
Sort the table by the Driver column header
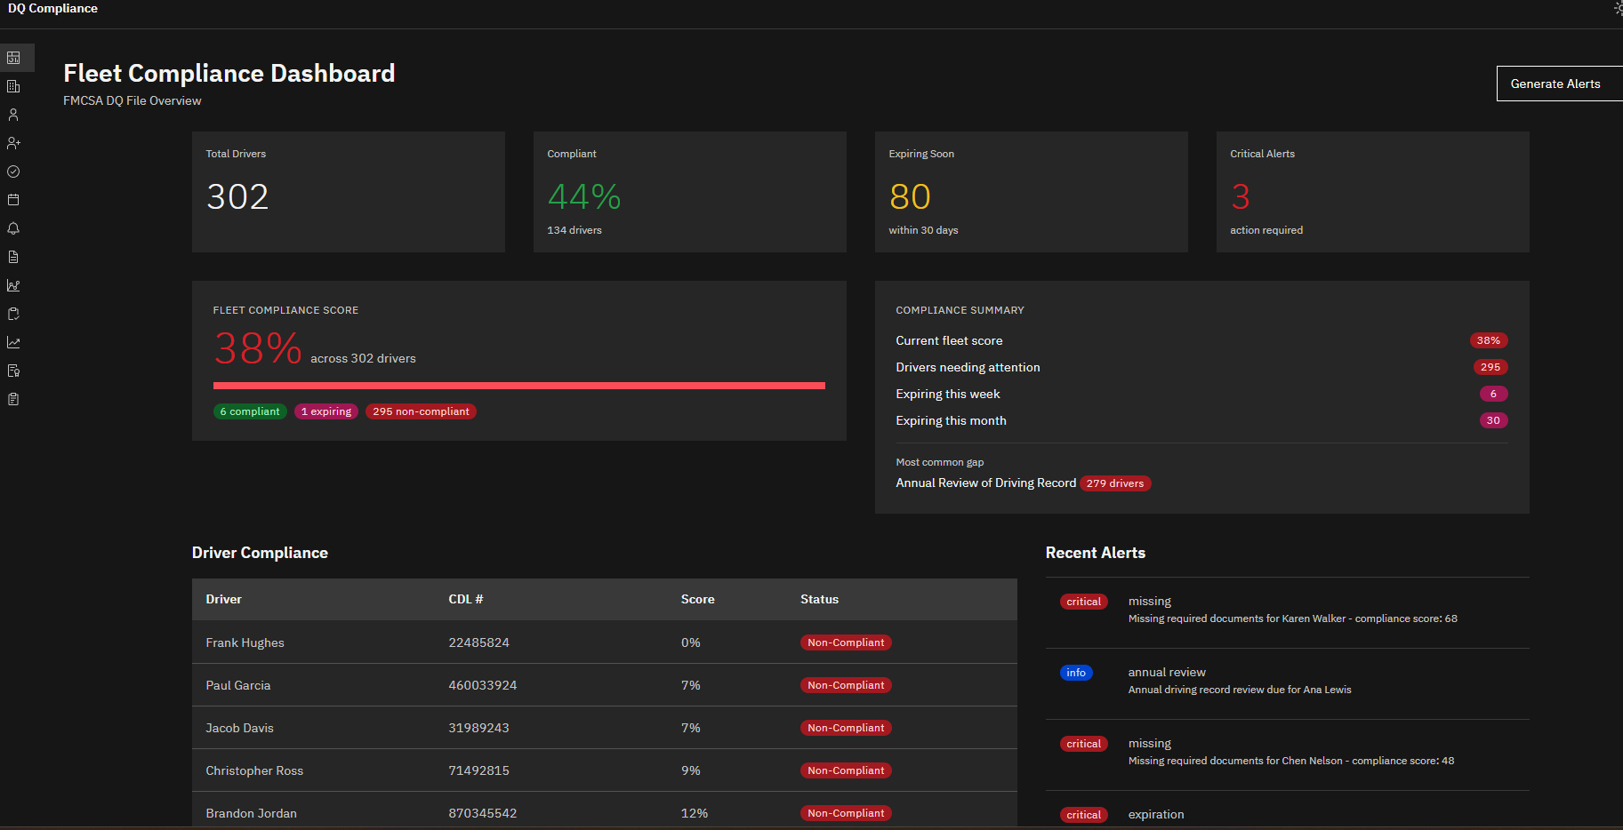223,599
